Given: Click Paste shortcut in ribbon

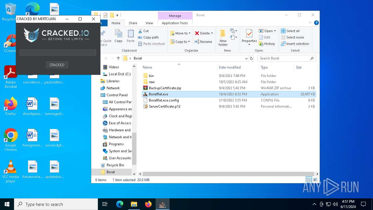Looking at the screenshot, I should [x=151, y=44].
